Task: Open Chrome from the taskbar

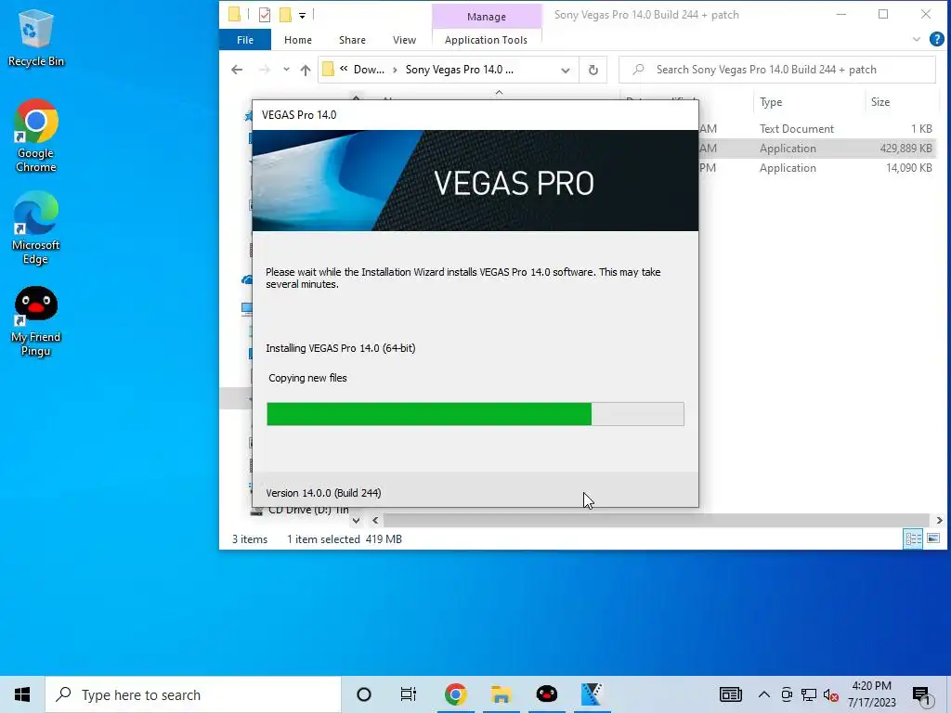Action: (455, 694)
